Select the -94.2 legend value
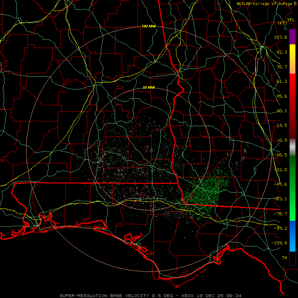This screenshot has height=298, width=298. 280,228
